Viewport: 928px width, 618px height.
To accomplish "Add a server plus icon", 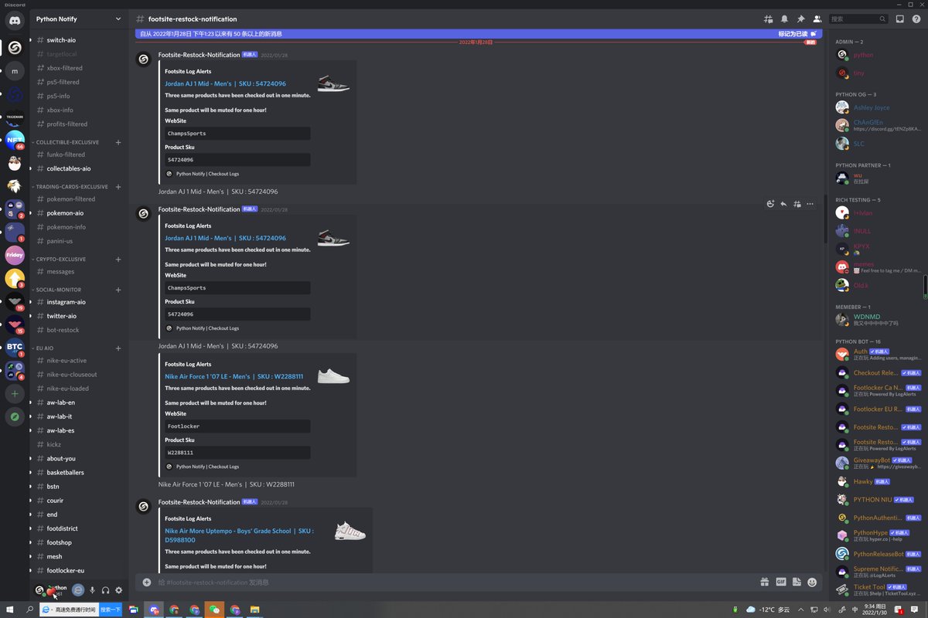I will click(x=15, y=394).
